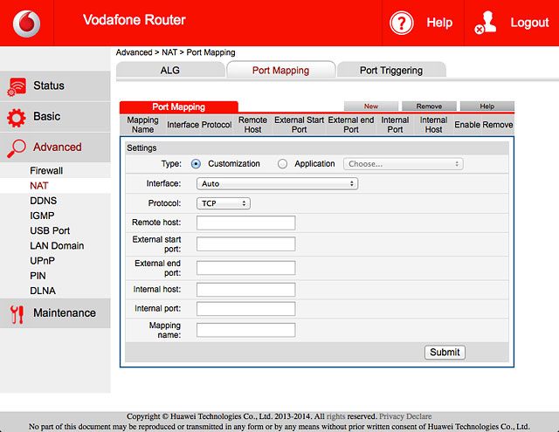
Task: Focus the External end port field
Action: point(245,268)
